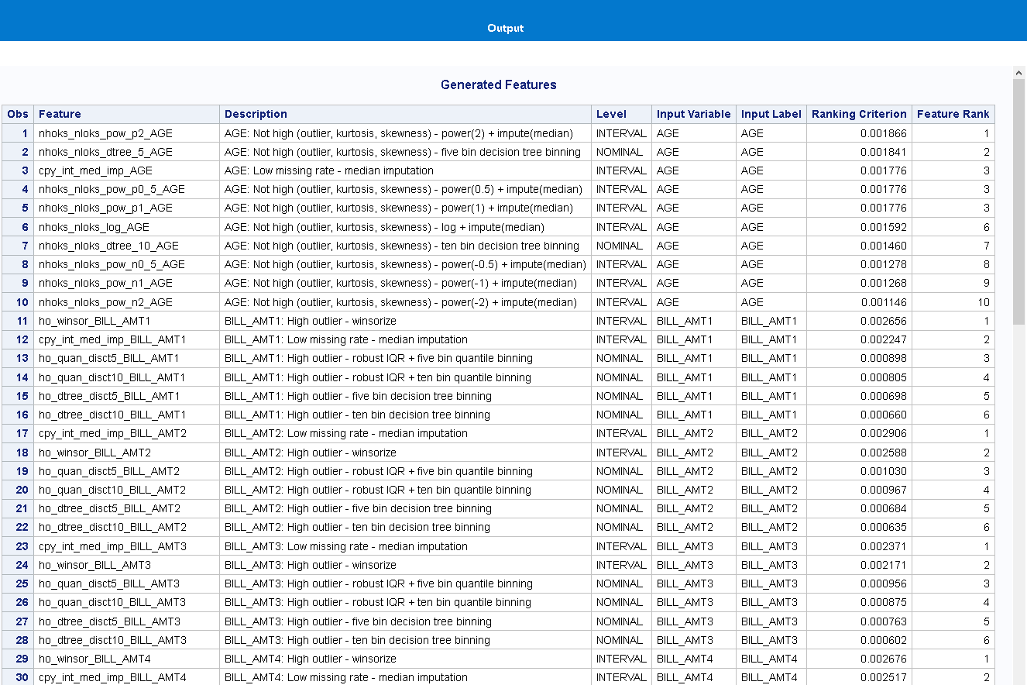Image resolution: width=1027 pixels, height=685 pixels.
Task: Select the Output tab in the title bar
Action: [506, 28]
